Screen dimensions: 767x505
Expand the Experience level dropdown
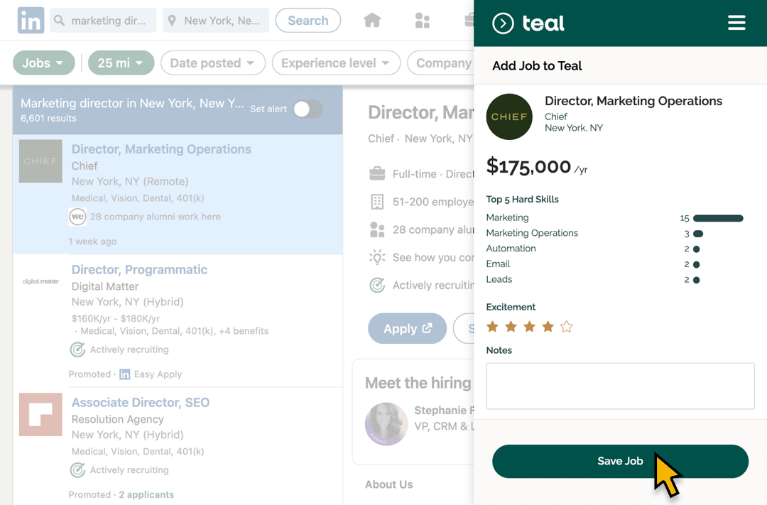(x=336, y=63)
